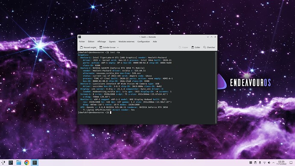Click the Copier toolbar button
The height and width of the screenshot is (166, 295).
click(x=183, y=47)
